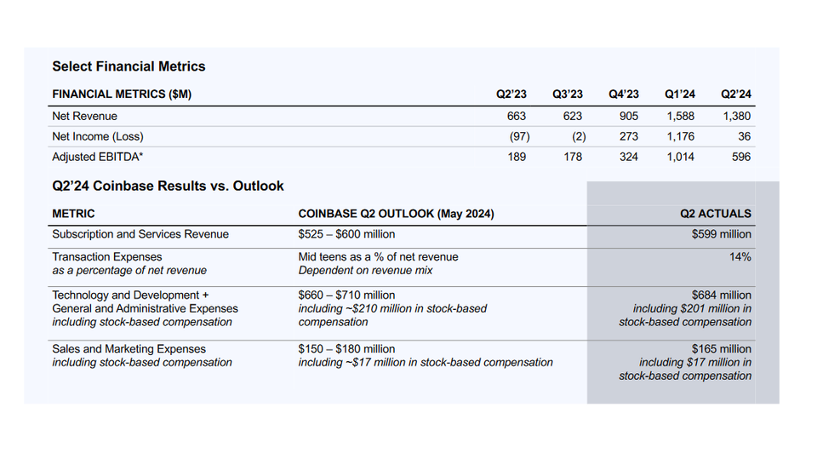Click the Subscription and Services Revenue label
Viewport: 817px width, 459px height.
pos(140,234)
